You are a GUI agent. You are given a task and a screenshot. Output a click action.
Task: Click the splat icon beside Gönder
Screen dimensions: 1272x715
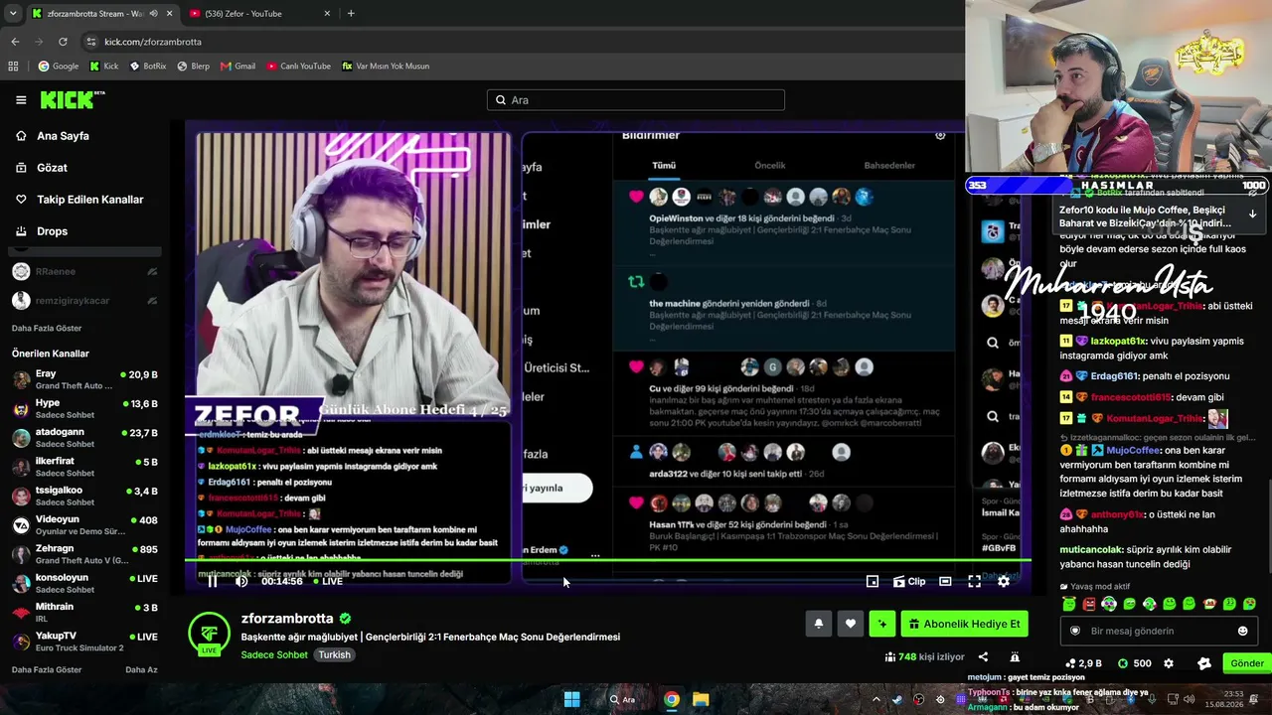pos(1204,663)
